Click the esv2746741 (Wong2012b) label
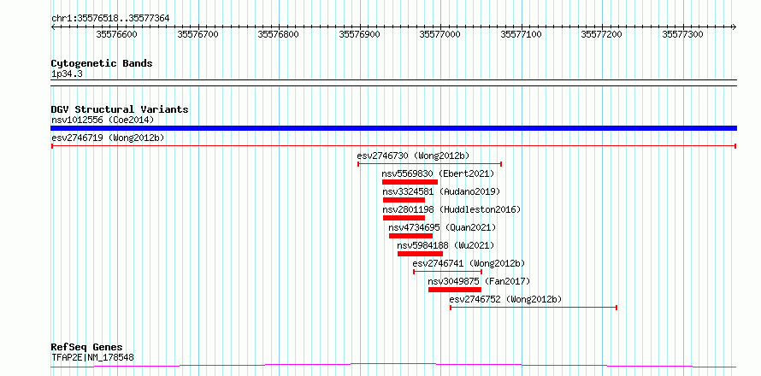The image size is (761, 376). (x=469, y=263)
